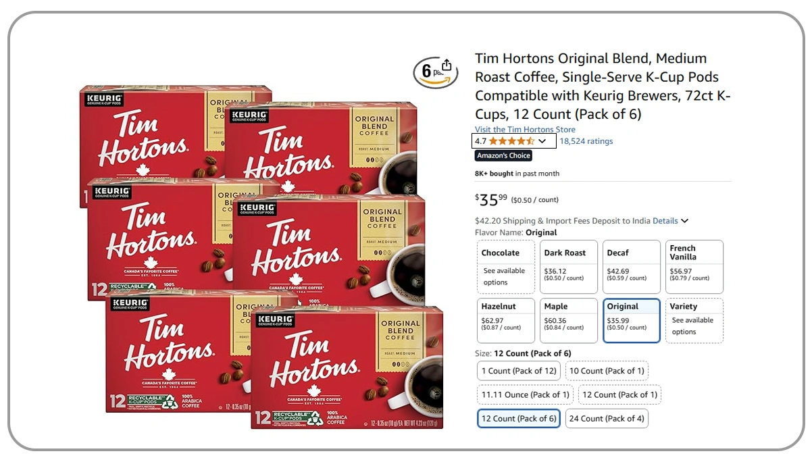This screenshot has width=812, height=462.
Task: Open the Variety flavor options
Action: [x=694, y=321]
